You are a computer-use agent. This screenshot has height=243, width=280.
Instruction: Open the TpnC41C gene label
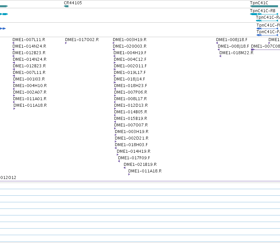259,3
